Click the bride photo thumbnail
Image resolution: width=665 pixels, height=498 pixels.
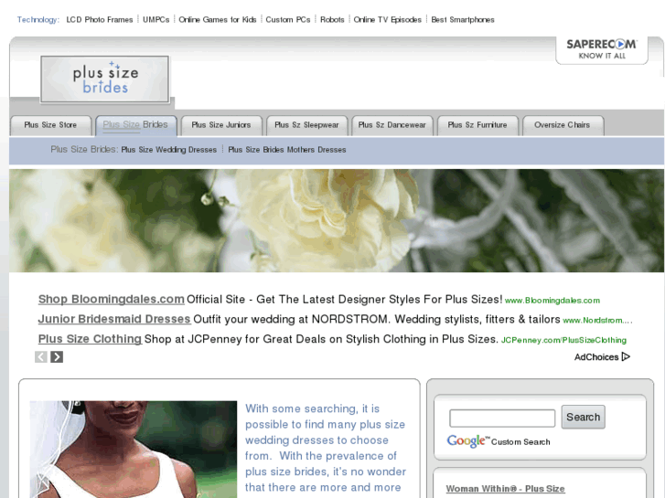point(133,450)
